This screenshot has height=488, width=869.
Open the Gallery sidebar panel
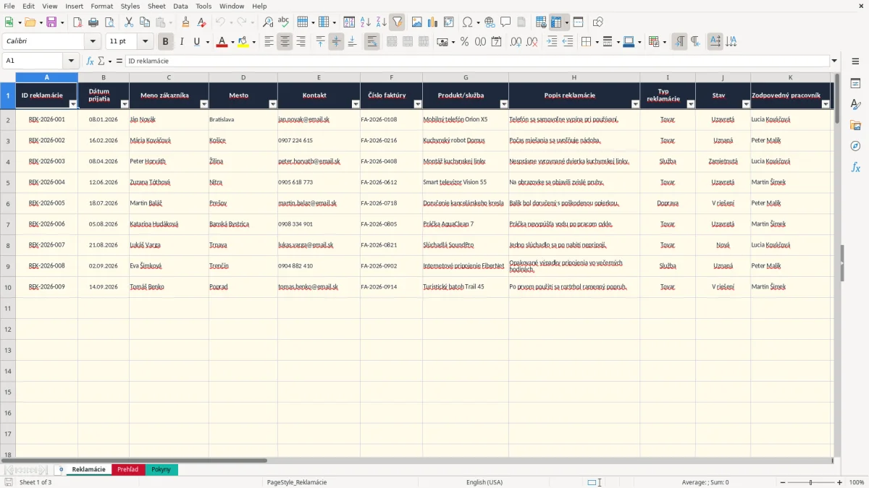click(855, 126)
